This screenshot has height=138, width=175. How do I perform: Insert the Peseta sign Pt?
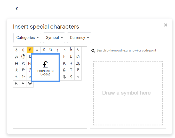[23, 63]
